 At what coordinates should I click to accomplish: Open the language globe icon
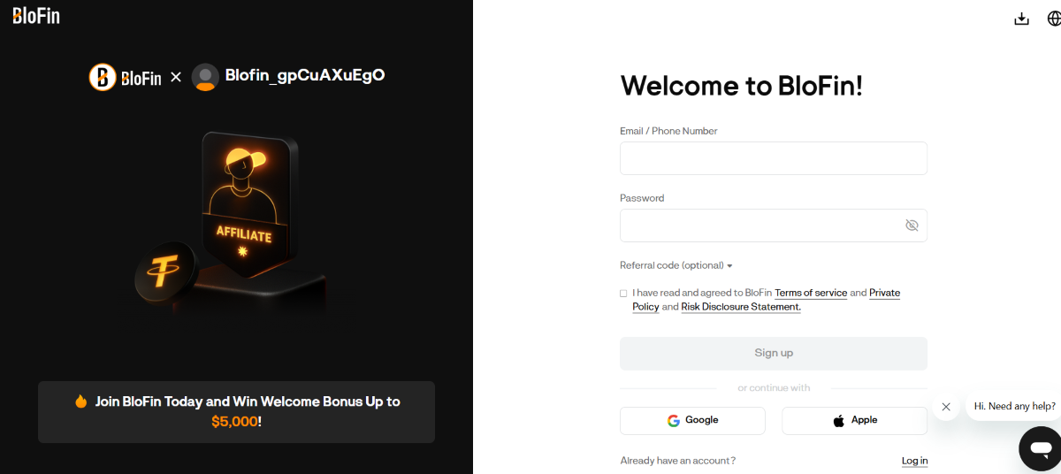point(1054,19)
